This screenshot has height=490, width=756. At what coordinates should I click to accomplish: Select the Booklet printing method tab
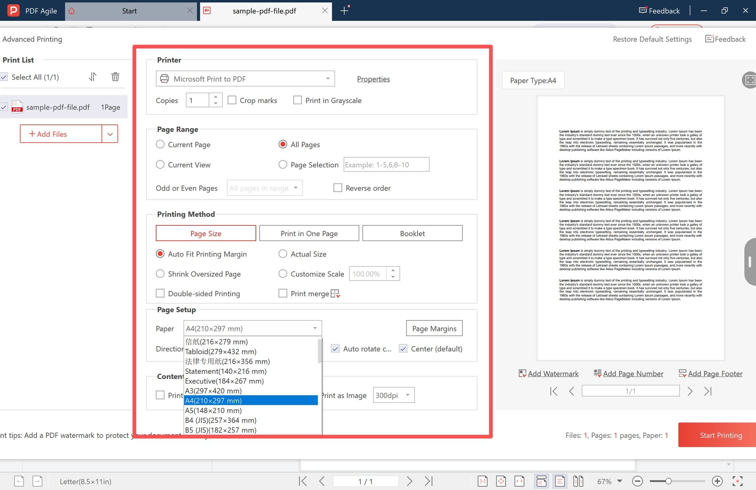(412, 233)
